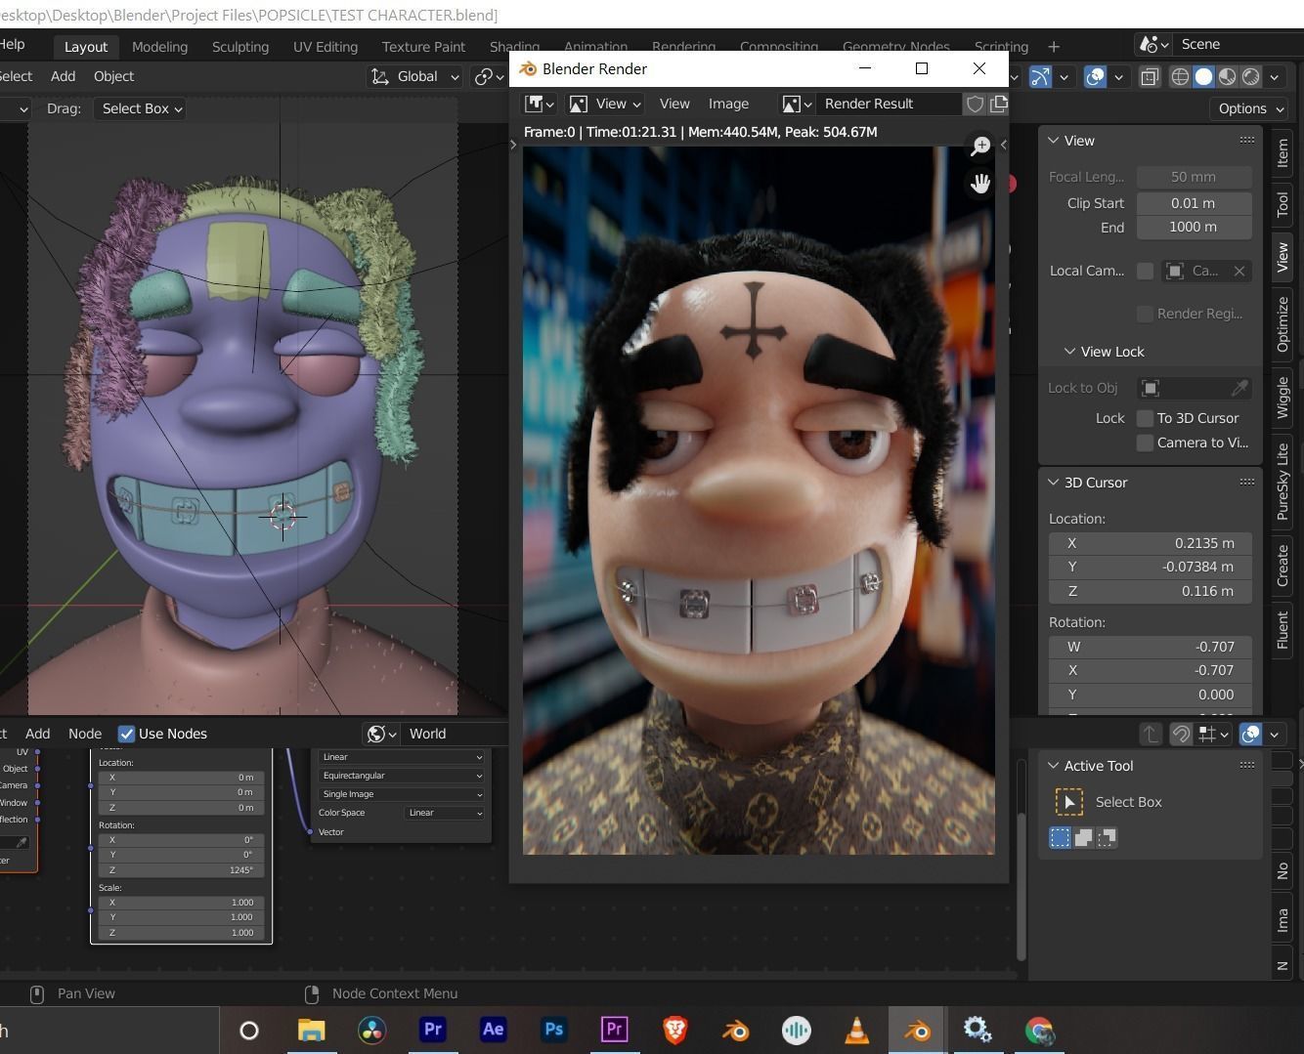Click the Select Box tool icon
The height and width of the screenshot is (1054, 1304).
[1069, 802]
